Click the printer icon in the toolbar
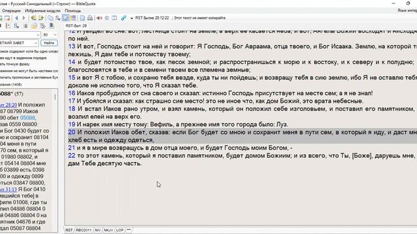The image size is (417, 234). click(x=90, y=18)
